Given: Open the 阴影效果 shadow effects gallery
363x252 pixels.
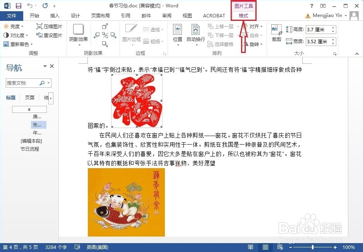Looking at the screenshot, I should tap(79, 35).
